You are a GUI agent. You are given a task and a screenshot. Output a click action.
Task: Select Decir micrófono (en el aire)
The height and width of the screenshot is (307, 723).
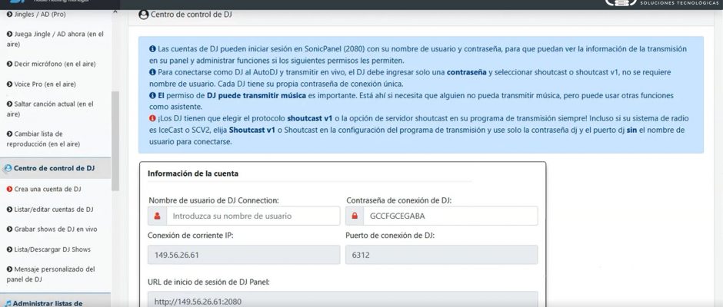52,64
